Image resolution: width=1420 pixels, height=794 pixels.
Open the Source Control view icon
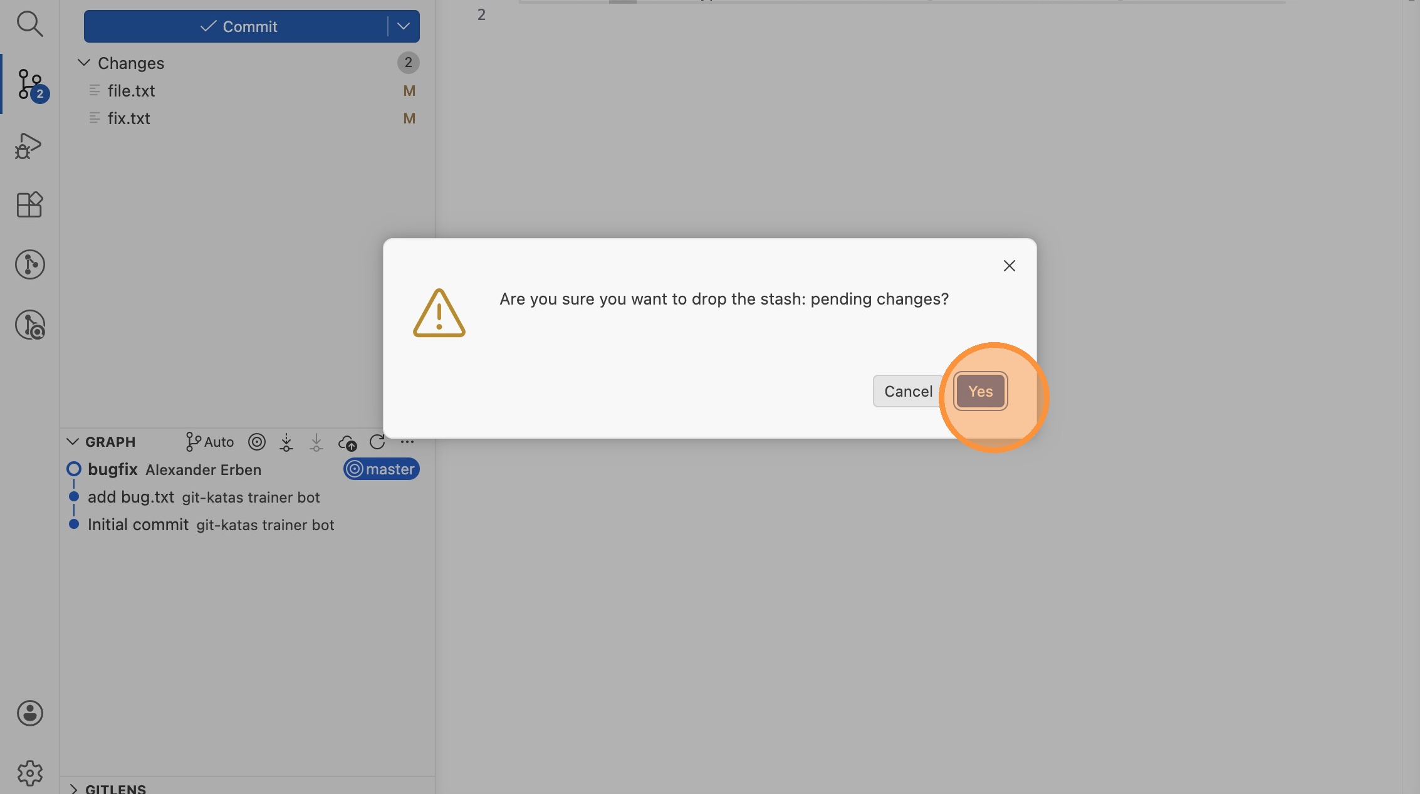point(29,84)
